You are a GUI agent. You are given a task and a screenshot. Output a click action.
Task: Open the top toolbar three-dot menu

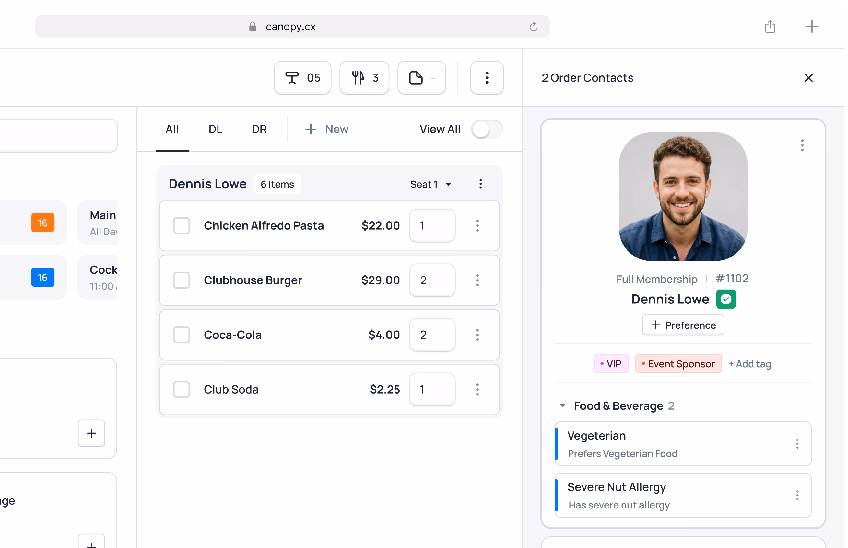pyautogui.click(x=487, y=78)
